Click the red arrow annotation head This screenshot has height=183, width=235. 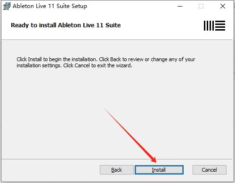click(x=153, y=159)
